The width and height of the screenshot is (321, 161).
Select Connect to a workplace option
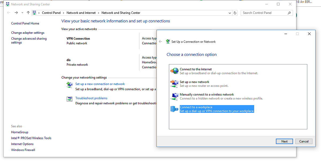tap(217, 109)
